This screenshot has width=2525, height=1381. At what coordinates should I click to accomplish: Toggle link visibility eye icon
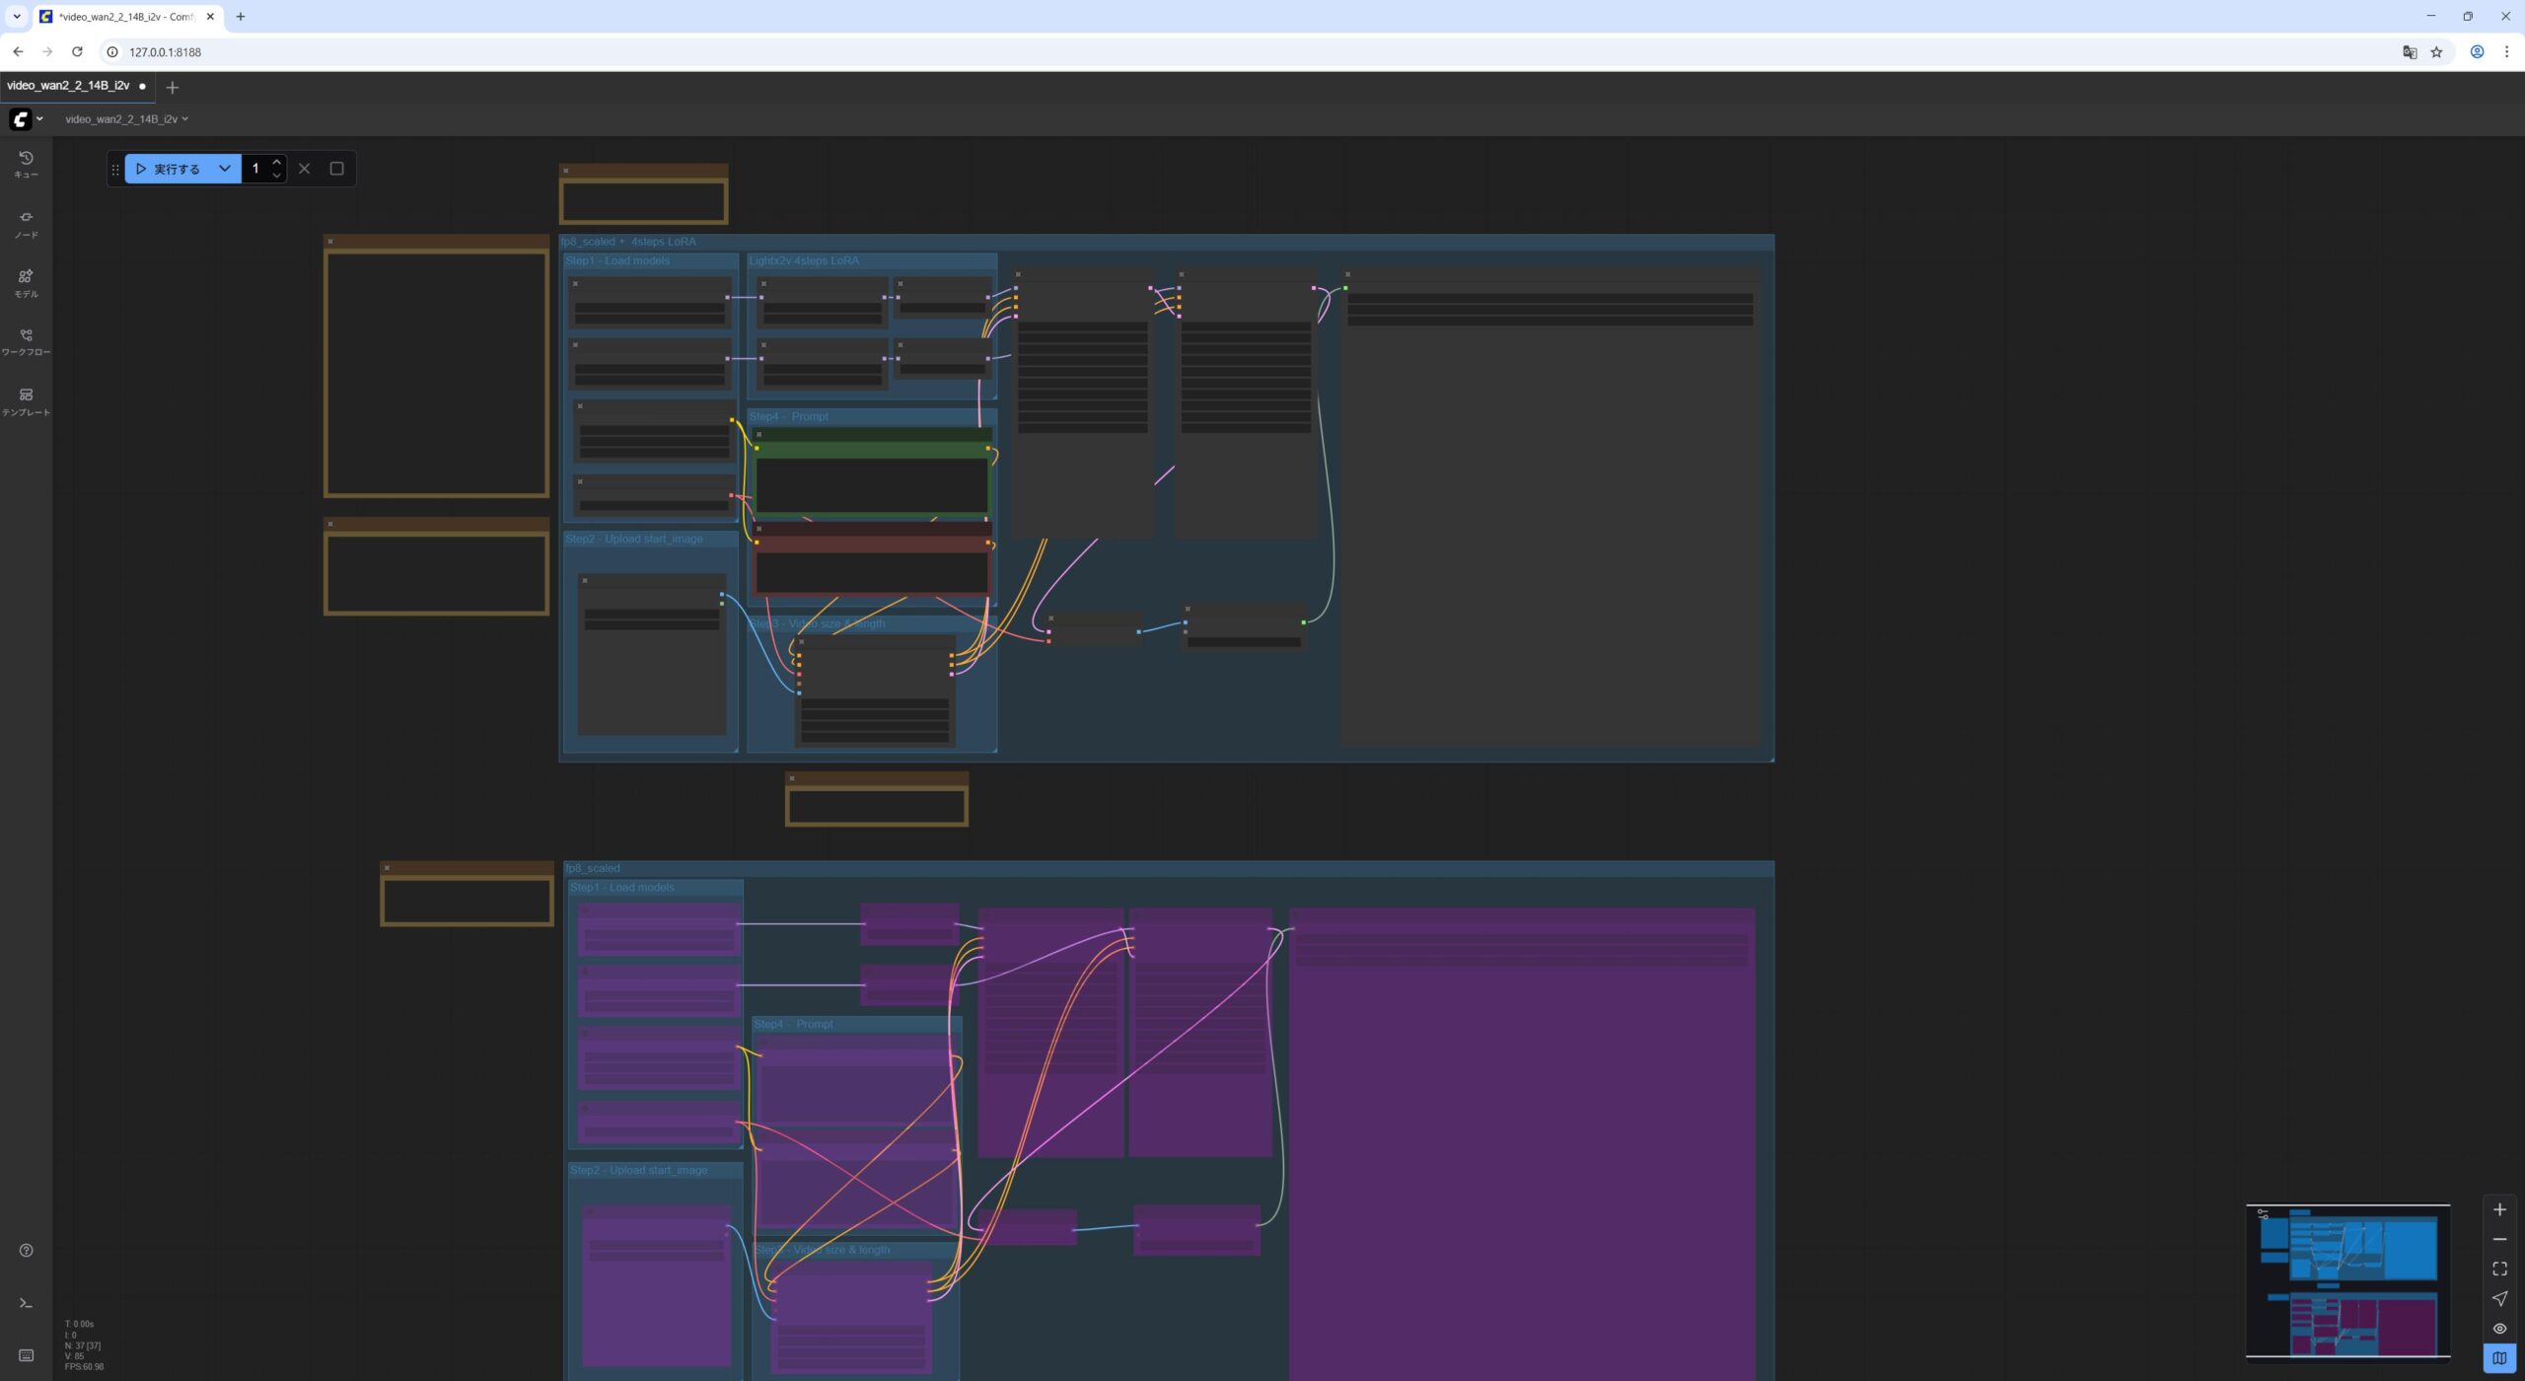coord(2499,1329)
